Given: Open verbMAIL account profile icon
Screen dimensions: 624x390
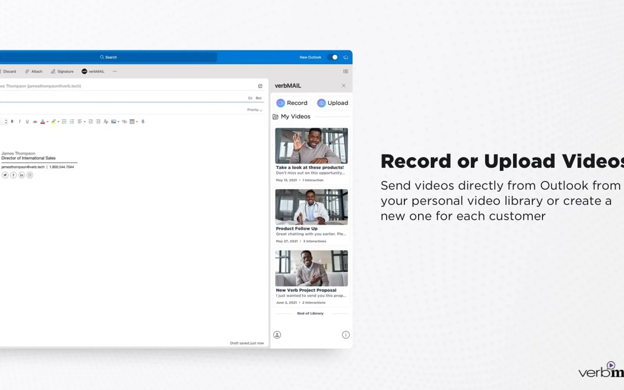Looking at the screenshot, I should 277,335.
